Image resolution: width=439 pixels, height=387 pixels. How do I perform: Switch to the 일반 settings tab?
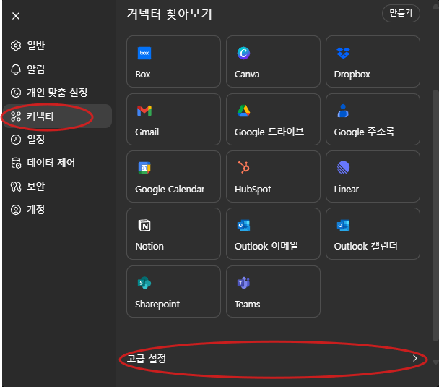[x=36, y=46]
